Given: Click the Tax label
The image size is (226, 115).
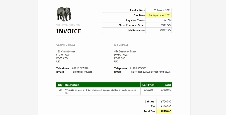Looking at the screenshot, I should coord(153,107).
